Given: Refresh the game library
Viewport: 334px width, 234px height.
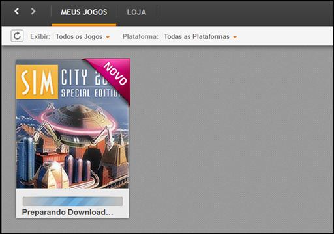Looking at the screenshot, I should pos(17,36).
